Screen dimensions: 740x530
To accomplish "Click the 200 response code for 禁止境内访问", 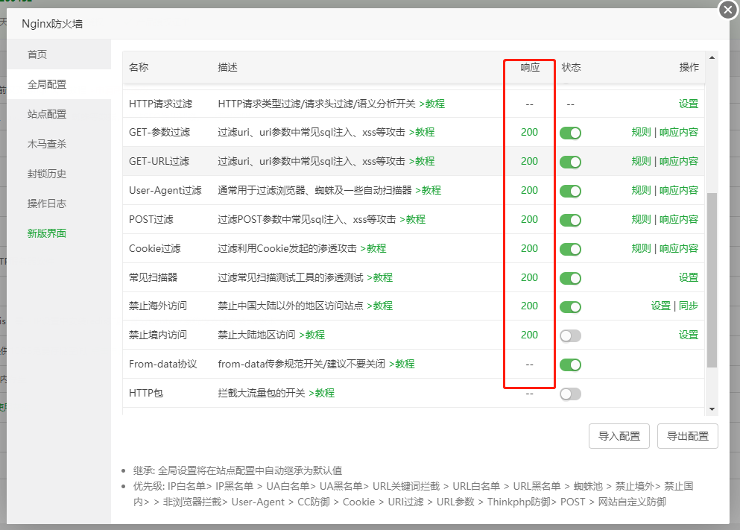I will tap(530, 335).
